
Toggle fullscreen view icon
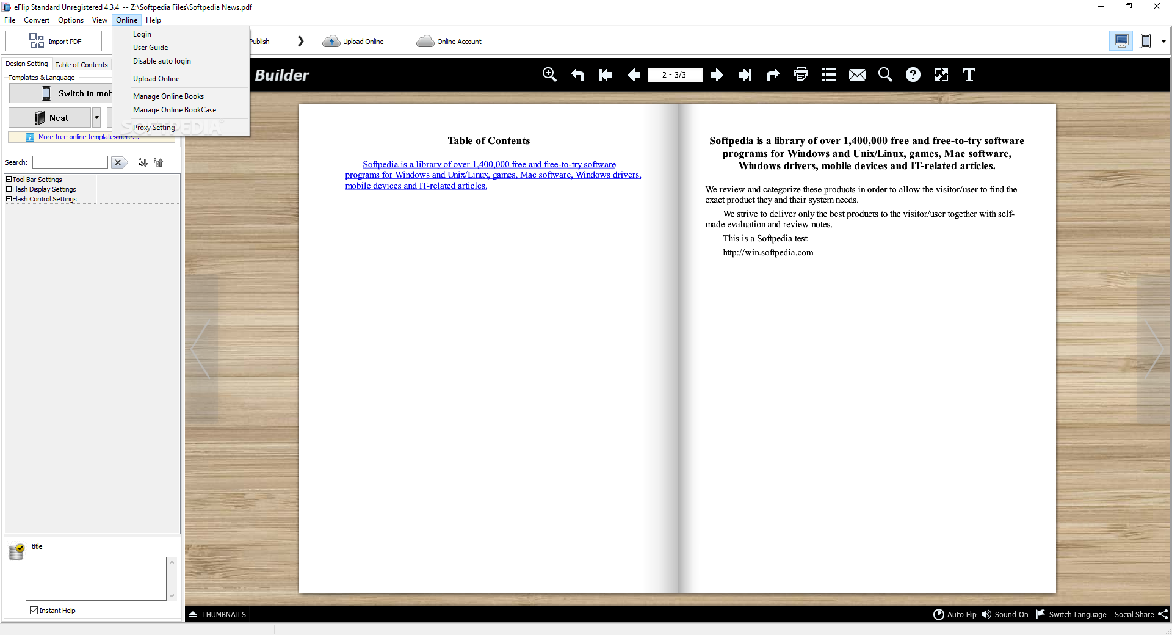click(x=941, y=74)
